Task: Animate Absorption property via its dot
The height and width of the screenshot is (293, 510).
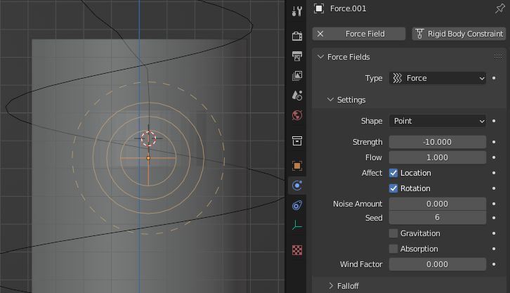Action: (494, 249)
